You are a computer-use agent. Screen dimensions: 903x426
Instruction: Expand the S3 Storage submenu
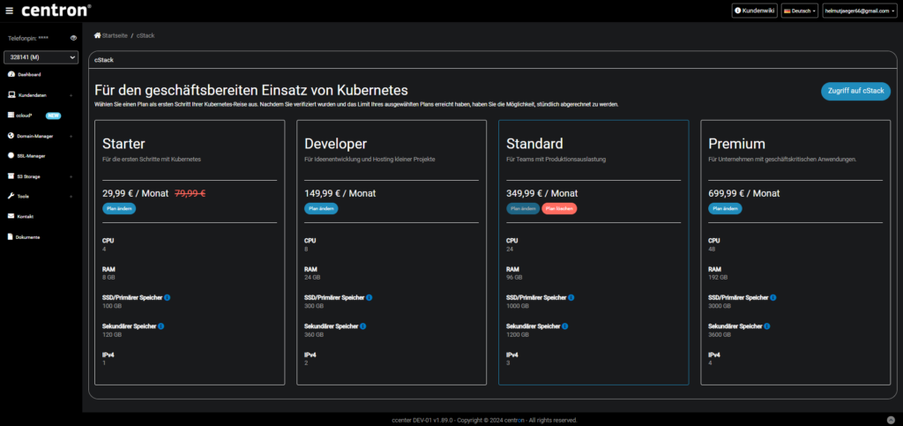point(71,176)
